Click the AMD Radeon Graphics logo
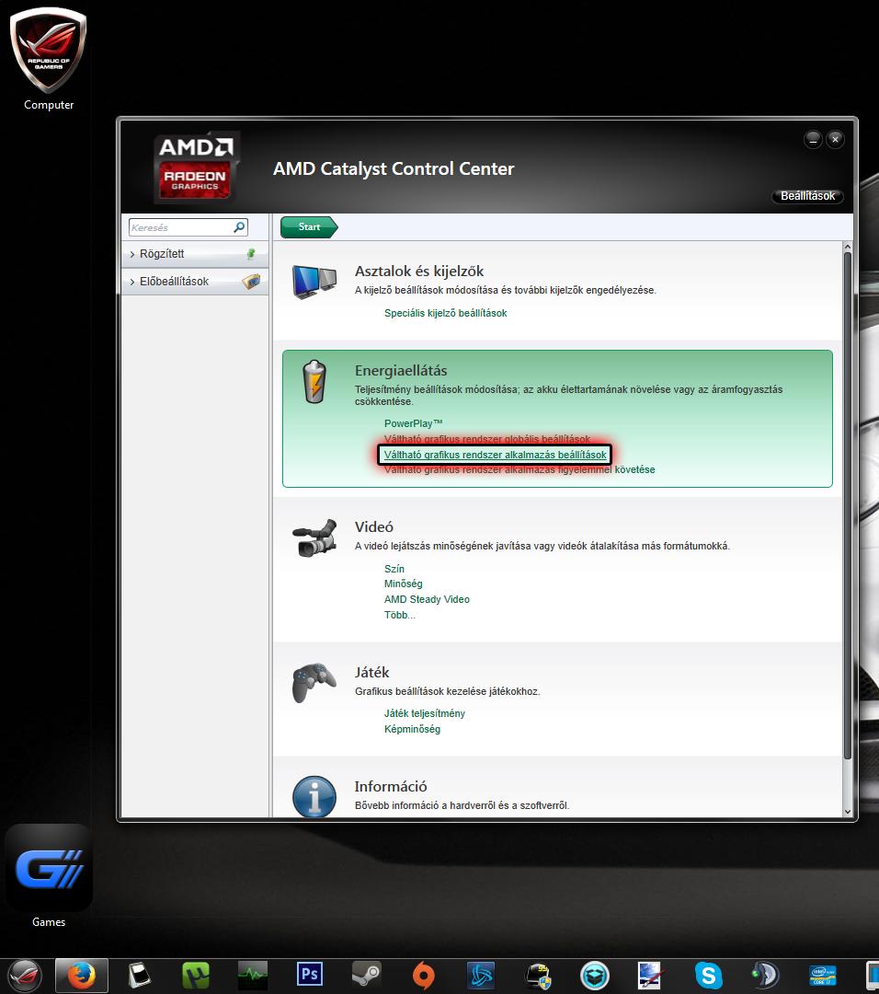Screen dimensions: 879x994 point(197,168)
